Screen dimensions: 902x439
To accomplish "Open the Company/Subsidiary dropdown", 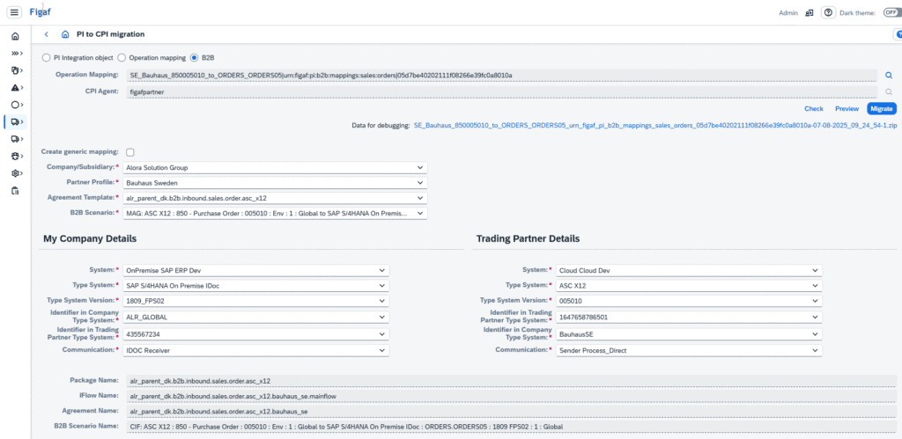I will [x=276, y=168].
